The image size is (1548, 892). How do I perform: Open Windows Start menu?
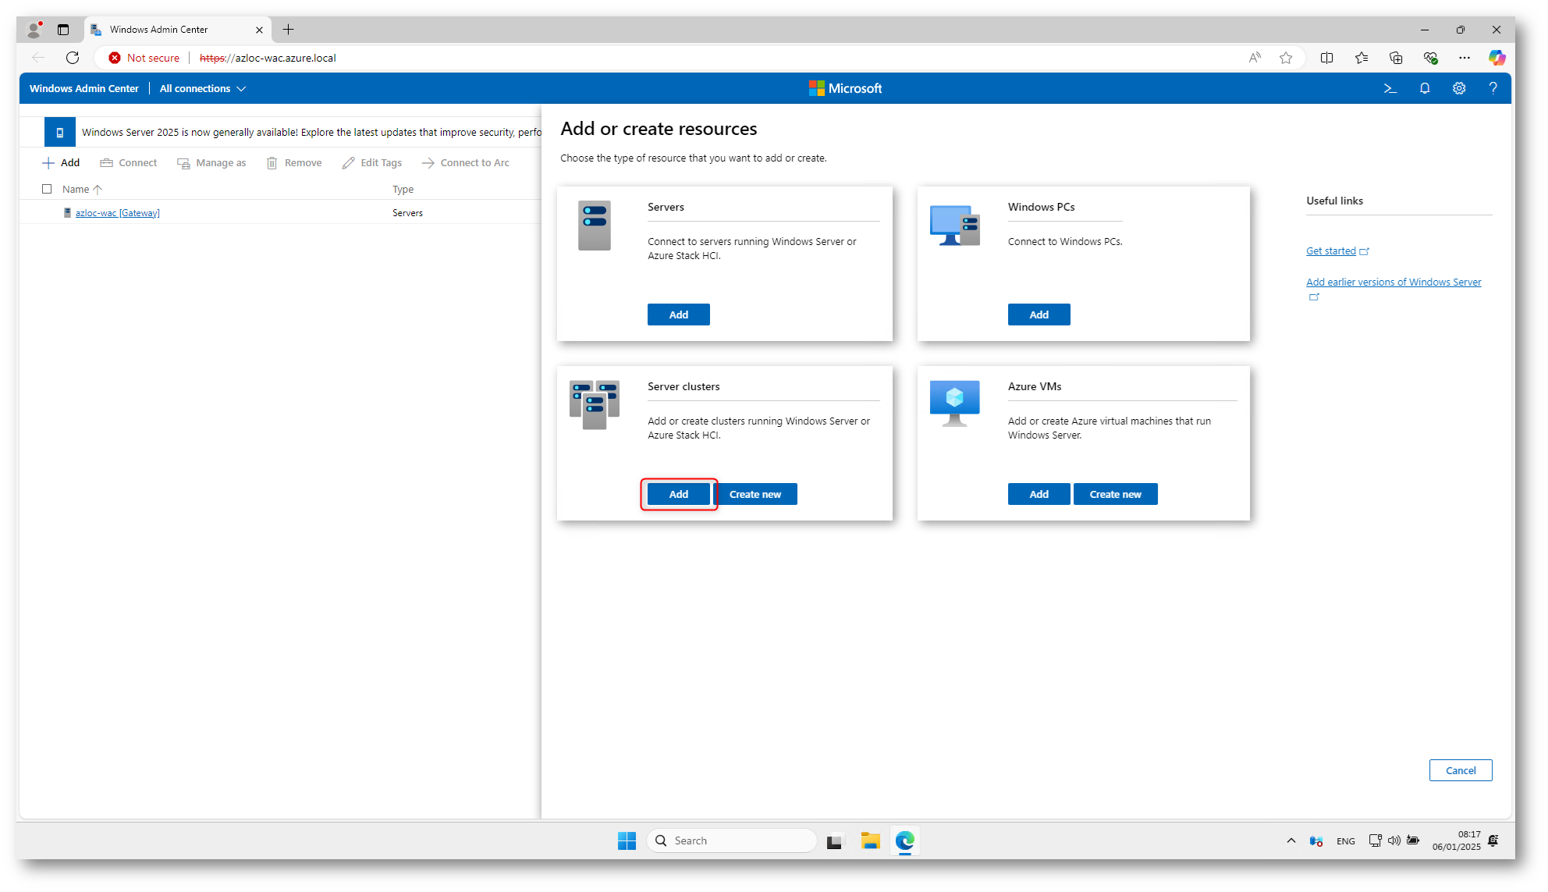(x=627, y=840)
